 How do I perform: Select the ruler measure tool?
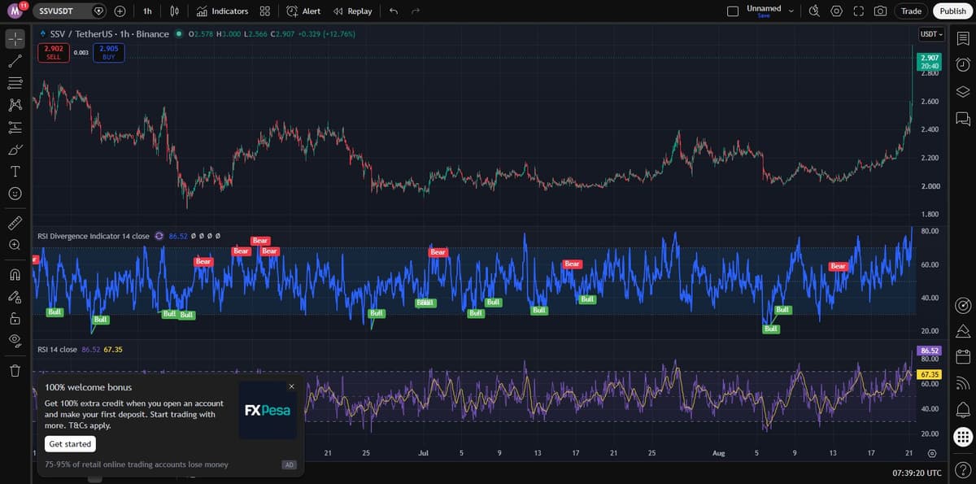click(15, 222)
